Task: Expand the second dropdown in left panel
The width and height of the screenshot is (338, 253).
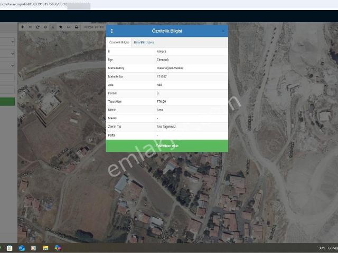Action: [x=7, y=53]
